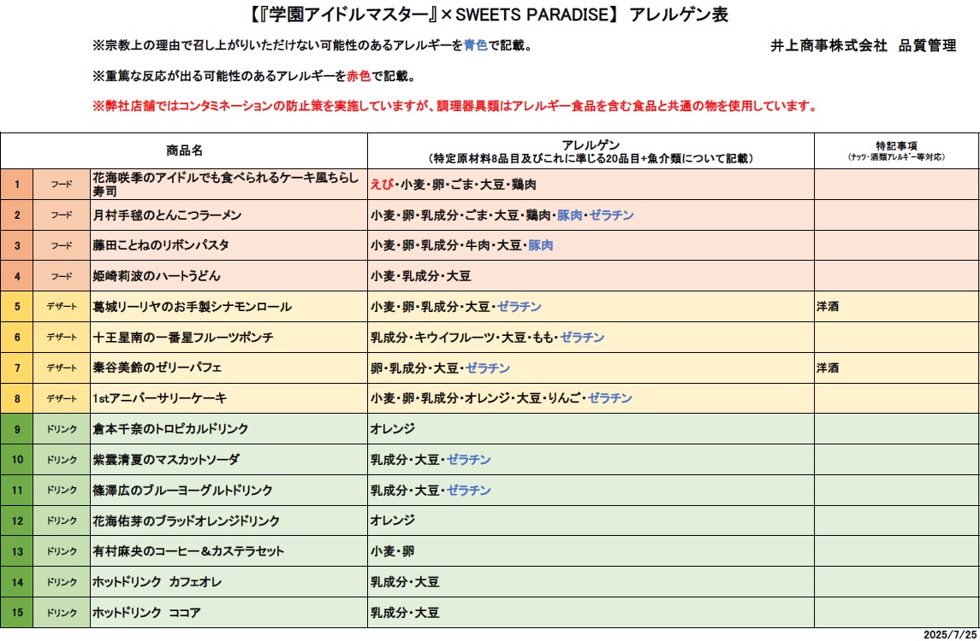This screenshot has height=641, width=980.
Task: Click the allergen cell for 藤田ことねのリボンパスタ
Action: point(591,246)
